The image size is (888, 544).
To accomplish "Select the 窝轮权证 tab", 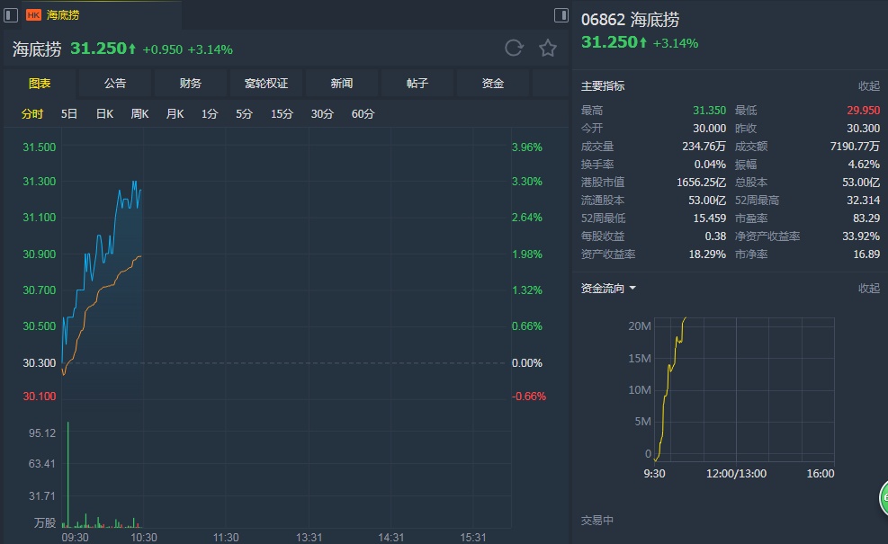I will click(x=266, y=84).
